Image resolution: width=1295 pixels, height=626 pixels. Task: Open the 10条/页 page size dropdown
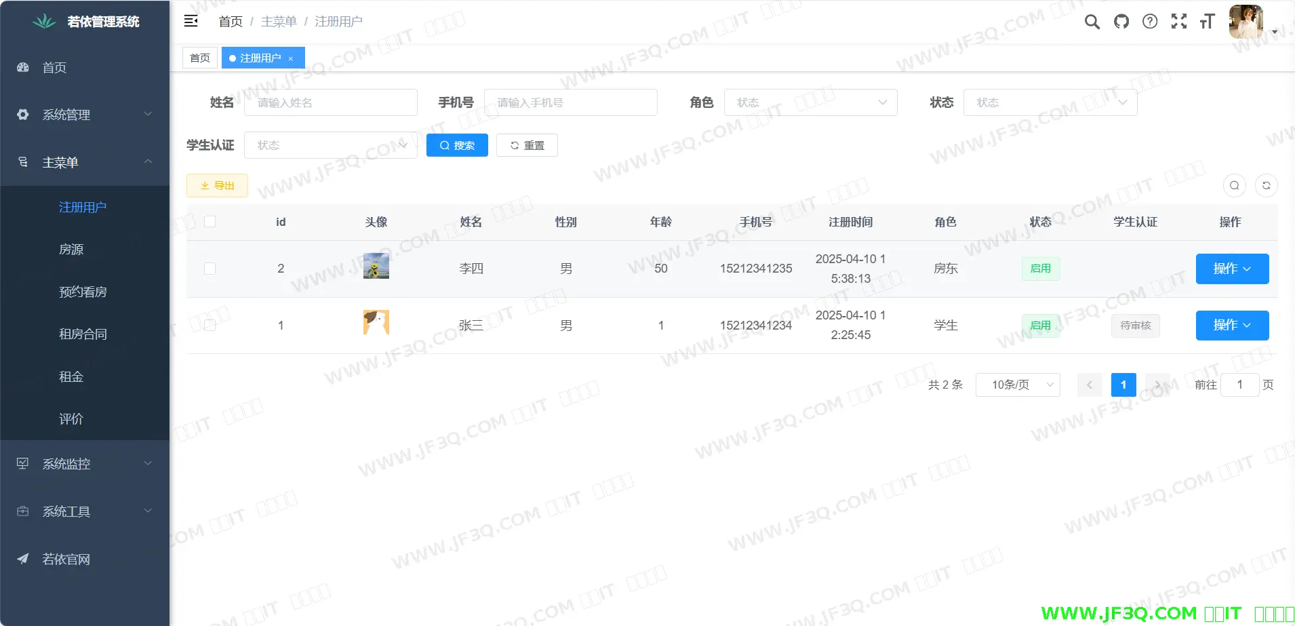coord(1017,385)
